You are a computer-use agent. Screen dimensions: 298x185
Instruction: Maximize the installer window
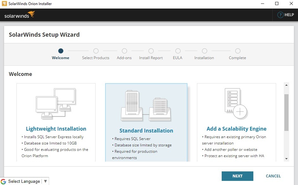[277, 3]
